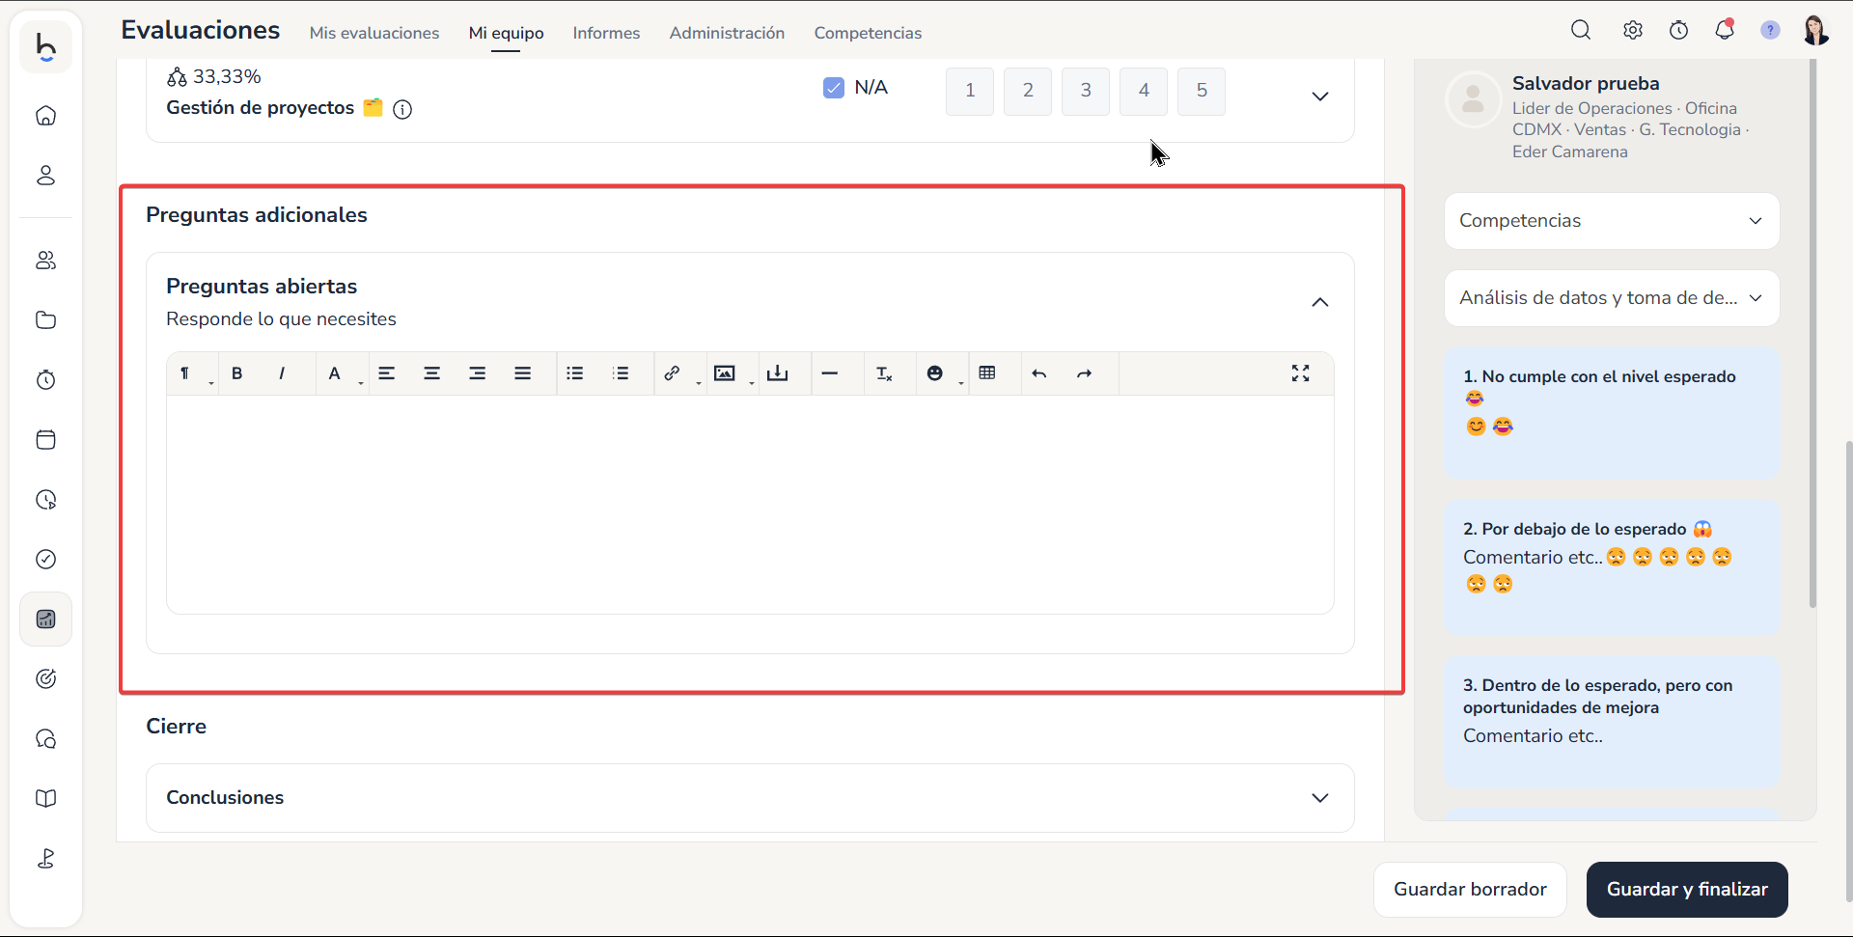The width and height of the screenshot is (1853, 937).
Task: Open the calendar icon in left sidebar
Action: 46,440
